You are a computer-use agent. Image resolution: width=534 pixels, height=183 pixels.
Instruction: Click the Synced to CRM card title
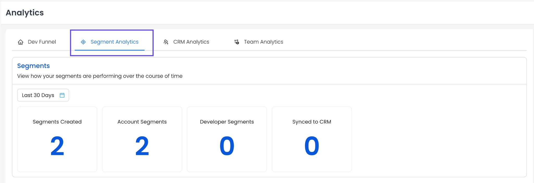point(312,122)
